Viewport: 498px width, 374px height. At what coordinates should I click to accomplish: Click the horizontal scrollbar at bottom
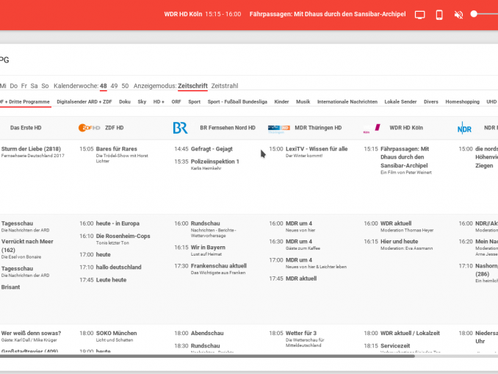click(207, 356)
